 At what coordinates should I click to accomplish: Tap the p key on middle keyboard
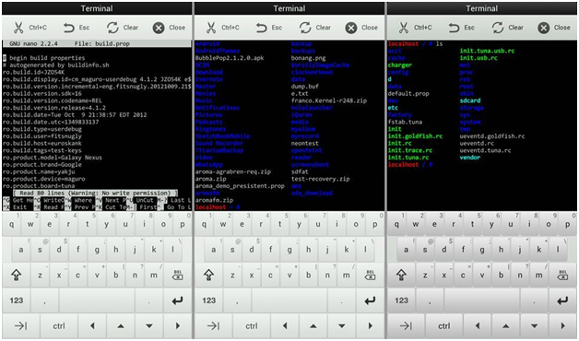375,224
